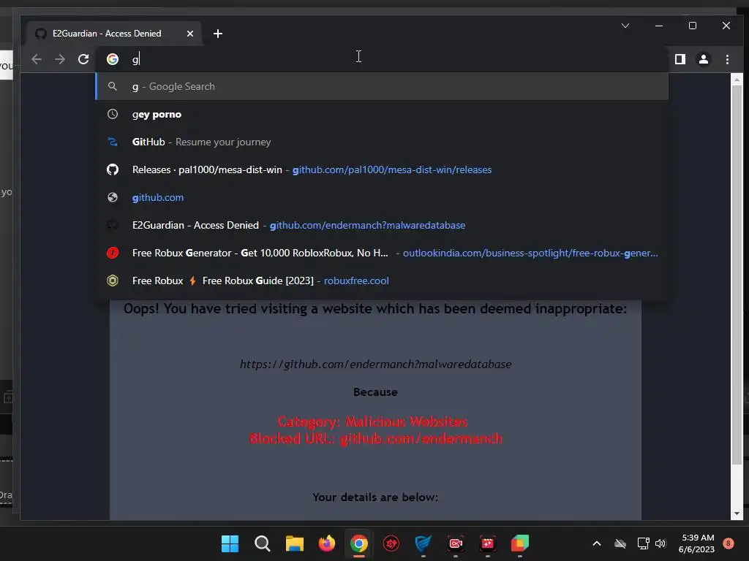The image size is (749, 561).
Task: Select E2Guardian endermanch malwaredatabase suggestion
Action: click(382, 225)
